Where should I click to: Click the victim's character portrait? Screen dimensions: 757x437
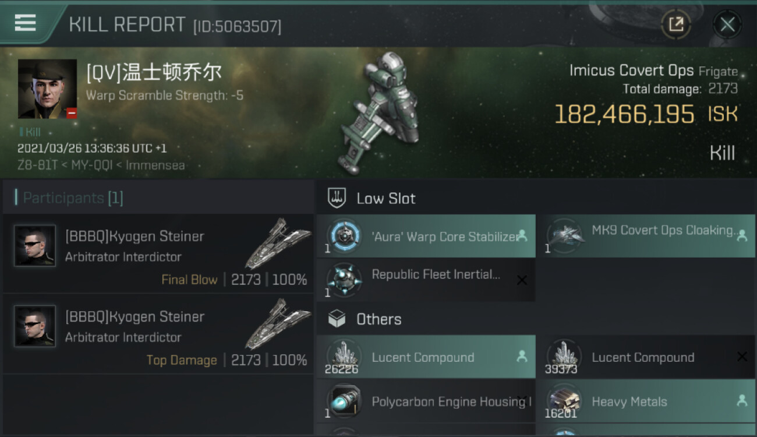[x=47, y=89]
